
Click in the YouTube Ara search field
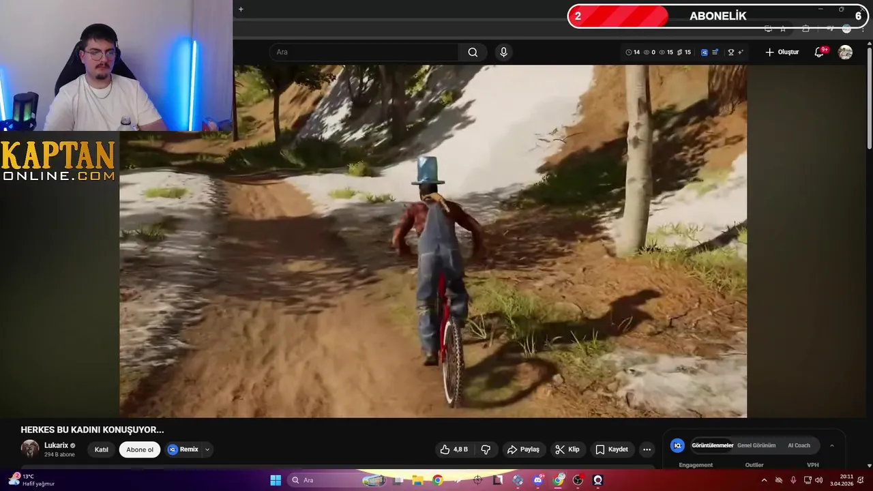[x=364, y=52]
